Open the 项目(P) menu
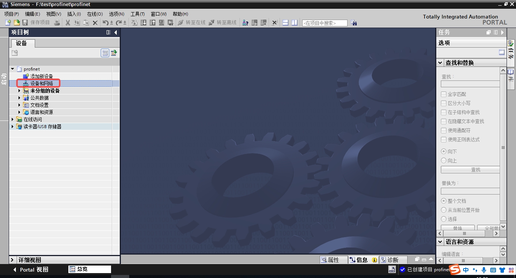516x278 pixels. pyautogui.click(x=11, y=14)
